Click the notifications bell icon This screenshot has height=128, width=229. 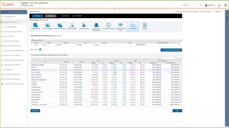219,5
